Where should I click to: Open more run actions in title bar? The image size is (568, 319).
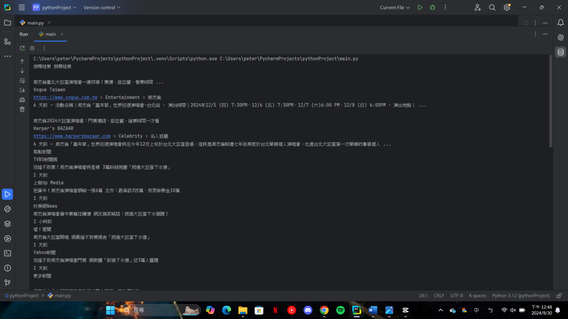coord(445,7)
